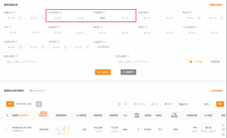227x138 pixels.
Task: Open the 包含关键词 help icon
Action: [x=128, y=56]
